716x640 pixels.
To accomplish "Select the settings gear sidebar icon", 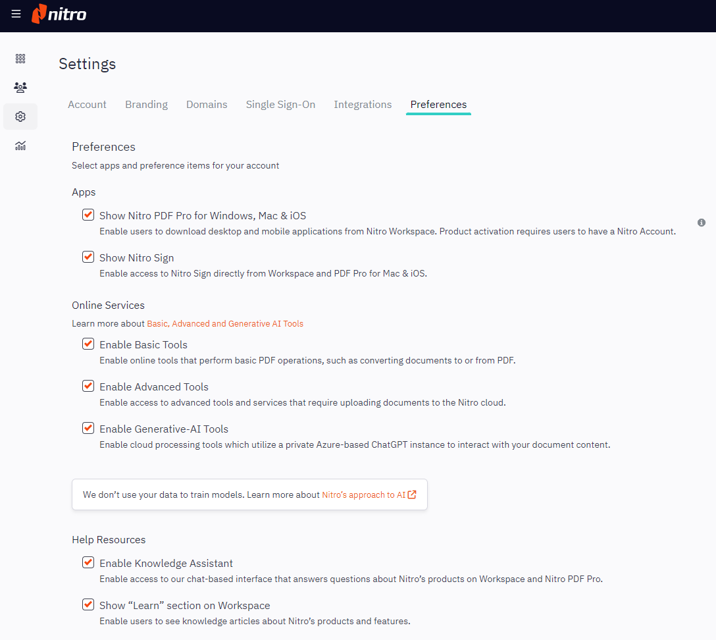I will click(x=20, y=117).
